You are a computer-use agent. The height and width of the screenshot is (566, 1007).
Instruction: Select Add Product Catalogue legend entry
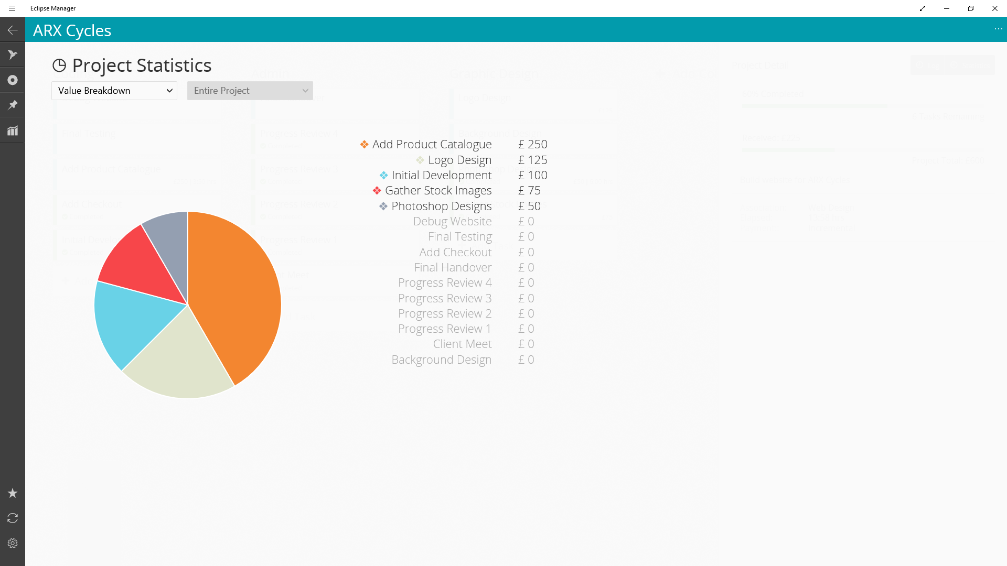[432, 144]
